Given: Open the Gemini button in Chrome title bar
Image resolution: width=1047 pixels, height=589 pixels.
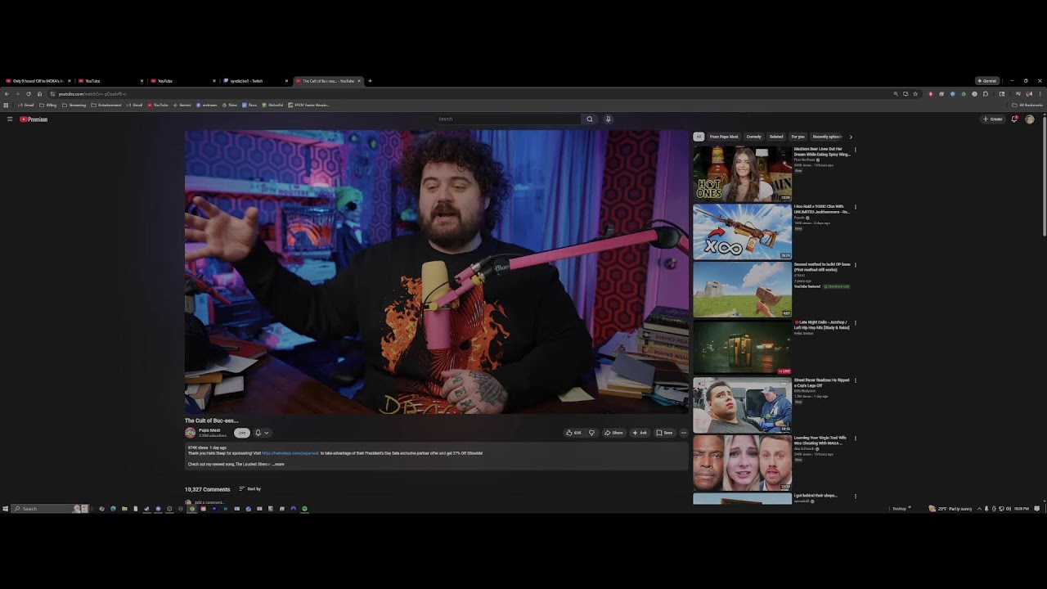Looking at the screenshot, I should point(987,81).
